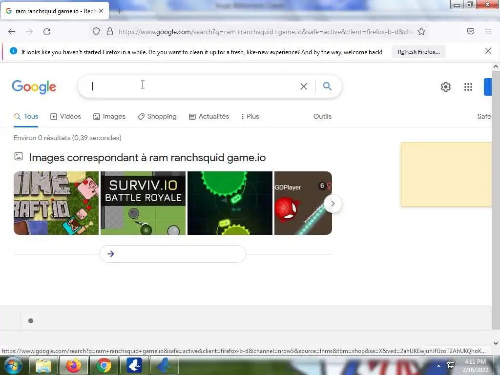Screen dimensions: 500x375
Task: Show hidden system tray icons
Action: (x=439, y=365)
